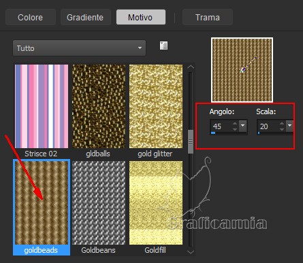Click the scroll up arrow of pattern list

point(191,67)
